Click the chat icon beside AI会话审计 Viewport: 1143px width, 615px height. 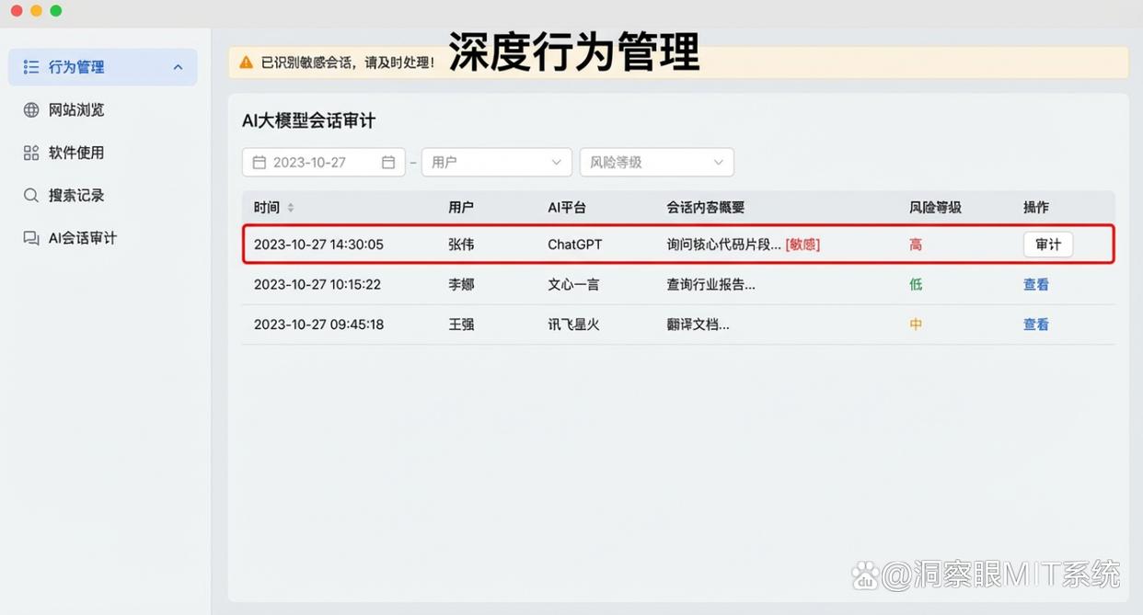31,238
